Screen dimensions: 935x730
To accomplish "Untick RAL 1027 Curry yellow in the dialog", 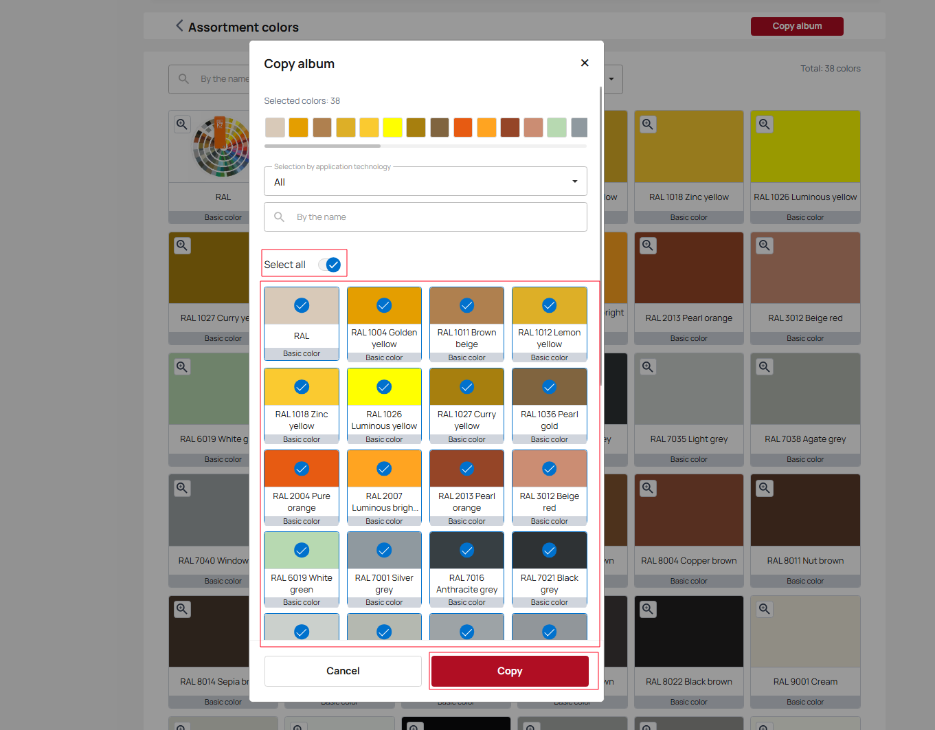I will point(466,387).
